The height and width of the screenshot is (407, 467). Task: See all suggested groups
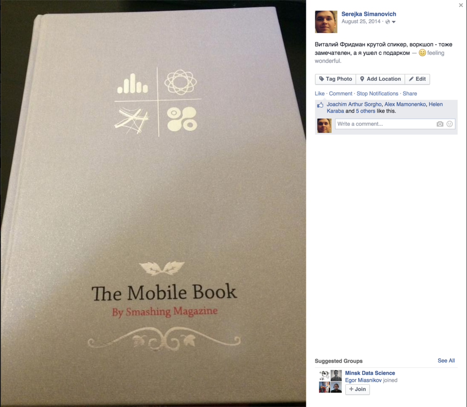pyautogui.click(x=446, y=360)
